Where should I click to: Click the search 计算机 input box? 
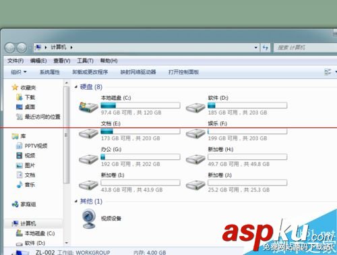(305, 48)
